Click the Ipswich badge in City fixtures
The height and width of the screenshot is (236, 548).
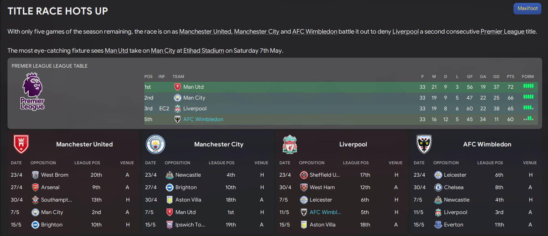point(169,225)
